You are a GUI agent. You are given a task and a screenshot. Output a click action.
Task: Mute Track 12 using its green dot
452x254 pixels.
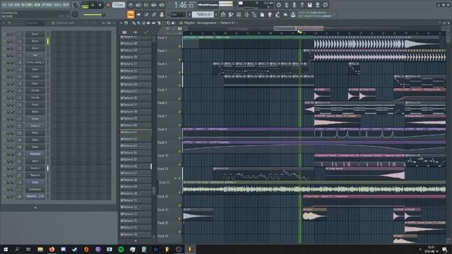click(179, 193)
